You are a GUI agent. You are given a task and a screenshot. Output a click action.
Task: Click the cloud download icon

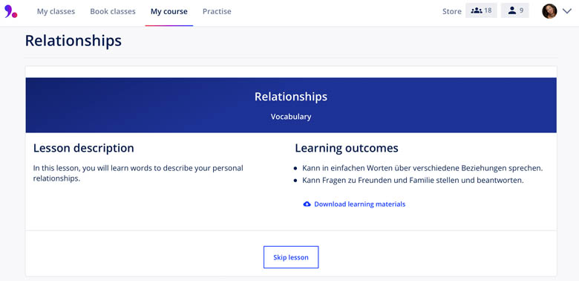coord(307,204)
